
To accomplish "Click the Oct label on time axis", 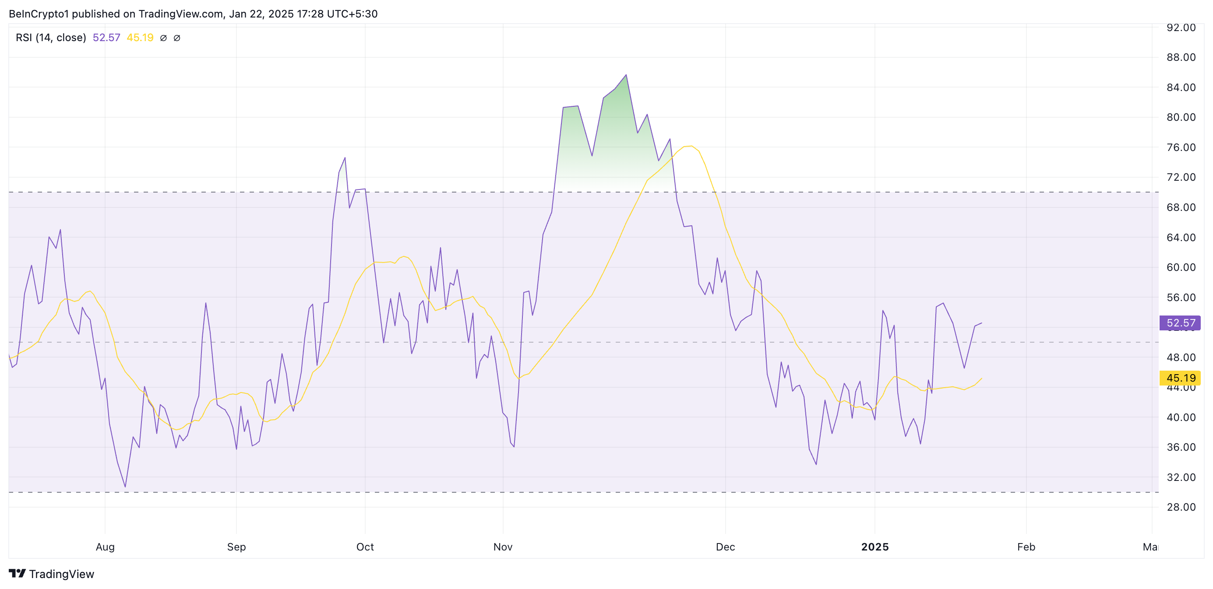I will [x=365, y=547].
